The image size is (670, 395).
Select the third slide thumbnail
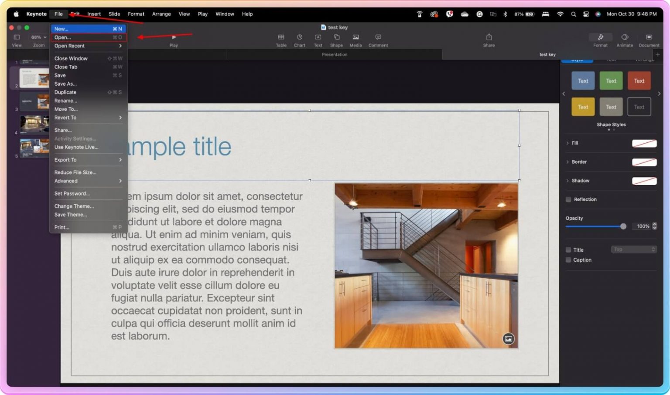click(x=34, y=101)
